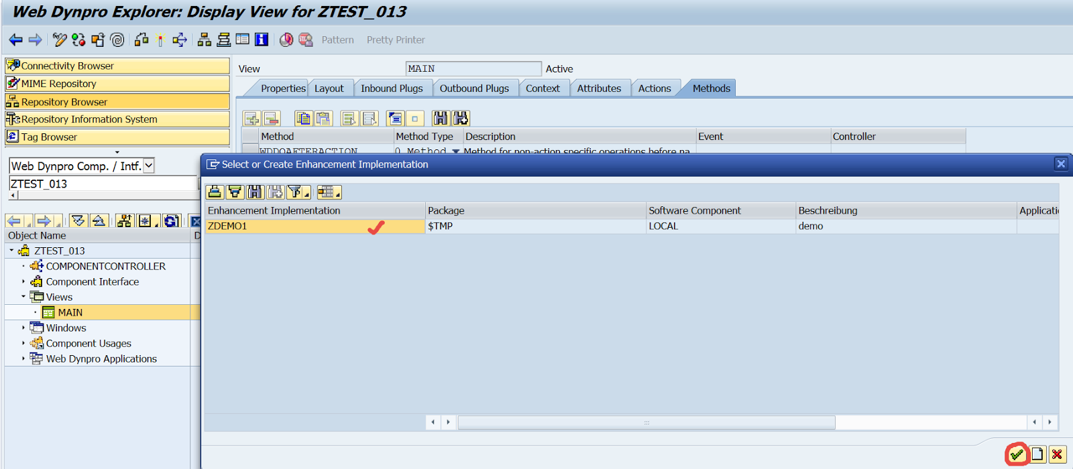The width and height of the screenshot is (1073, 469).
Task: Click the Sort Ascending icon in the dialog
Action: point(215,192)
